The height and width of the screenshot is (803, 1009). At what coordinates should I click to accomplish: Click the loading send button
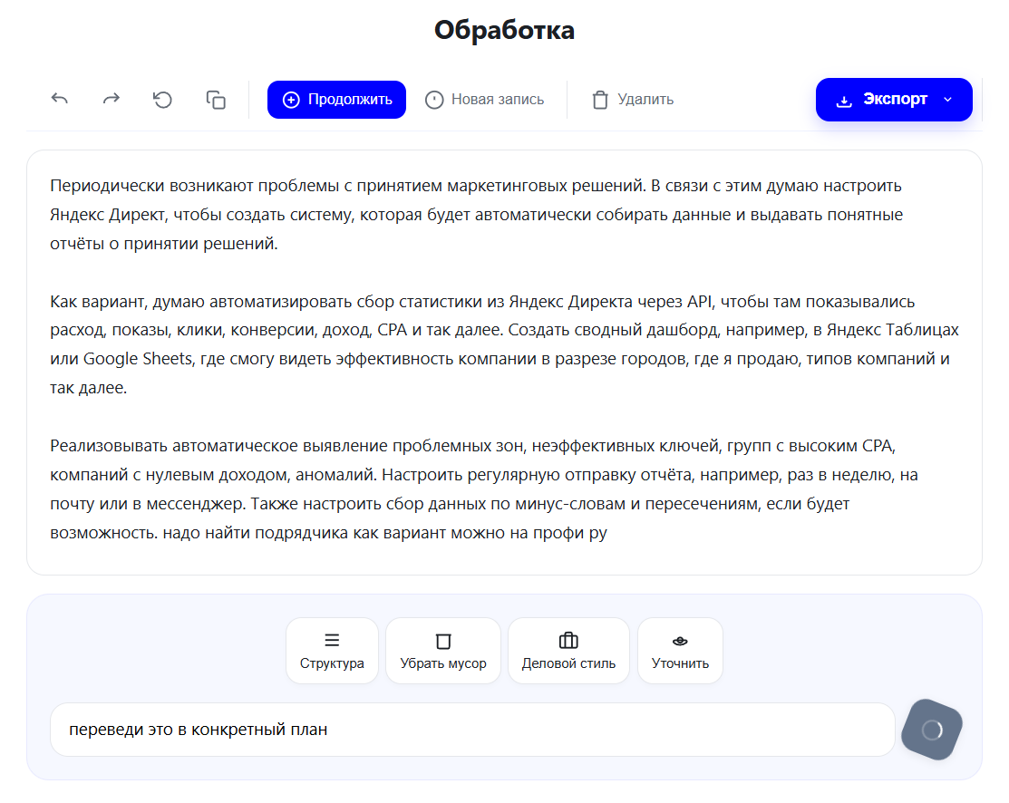click(932, 730)
